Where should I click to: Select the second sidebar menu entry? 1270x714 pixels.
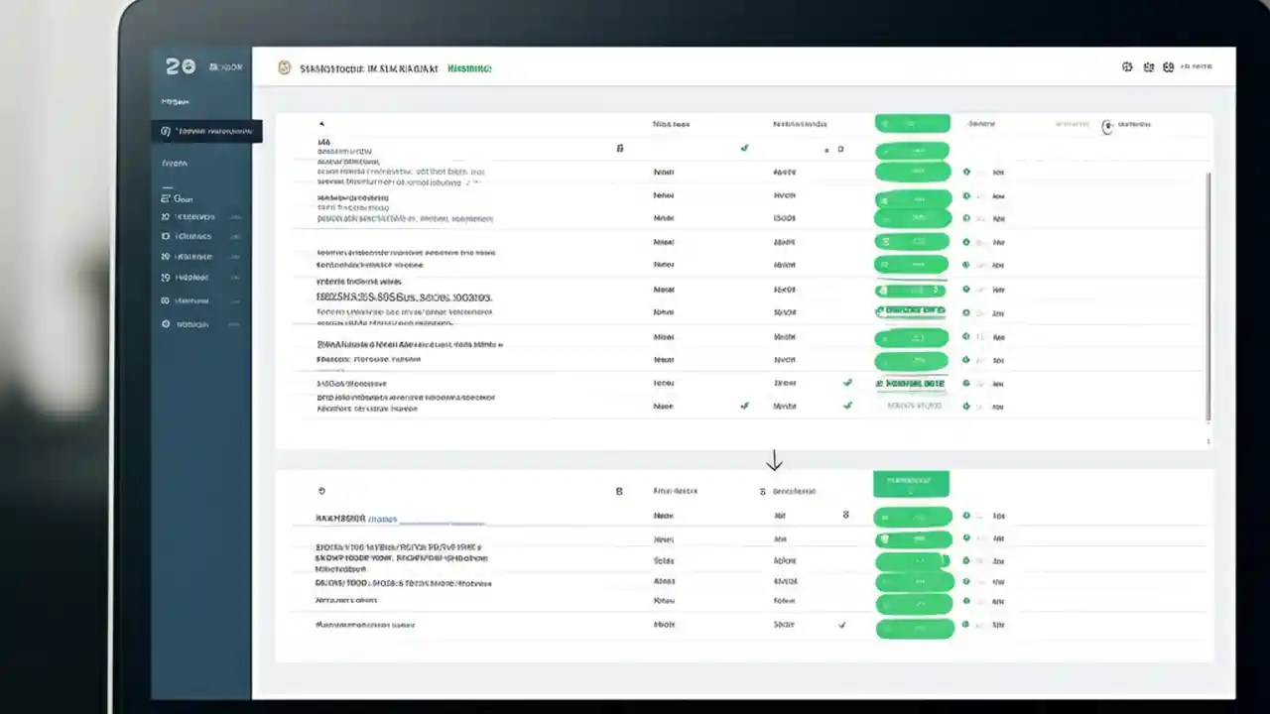coord(193,216)
